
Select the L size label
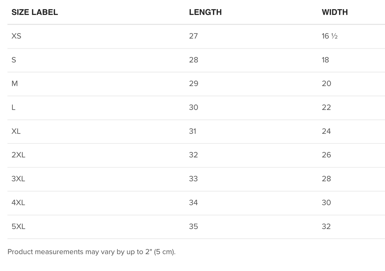(13, 108)
